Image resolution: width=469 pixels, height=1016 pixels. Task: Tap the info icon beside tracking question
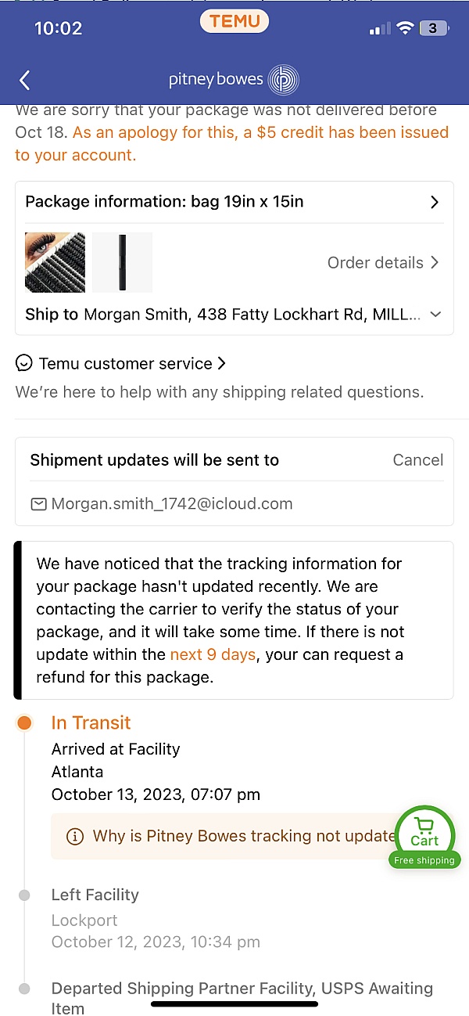coord(75,836)
